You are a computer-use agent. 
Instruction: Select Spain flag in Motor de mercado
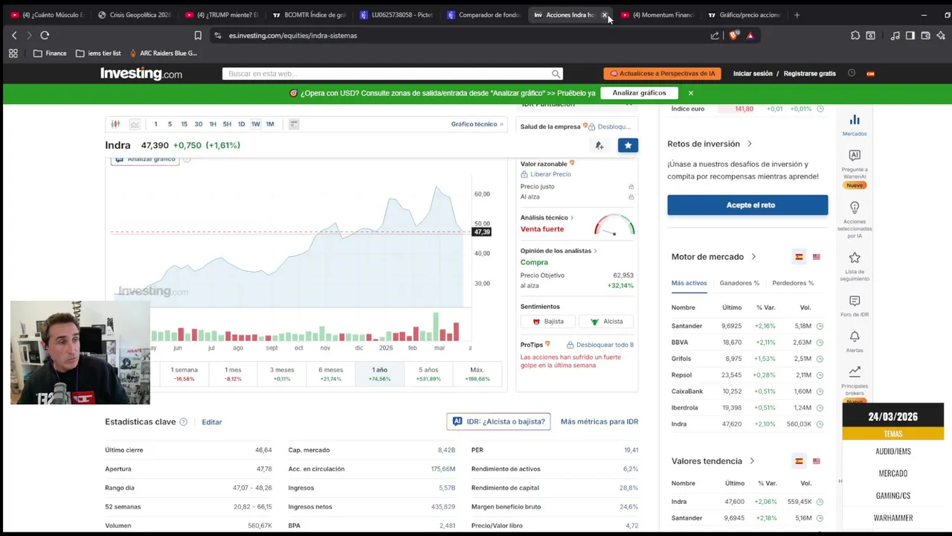[799, 257]
